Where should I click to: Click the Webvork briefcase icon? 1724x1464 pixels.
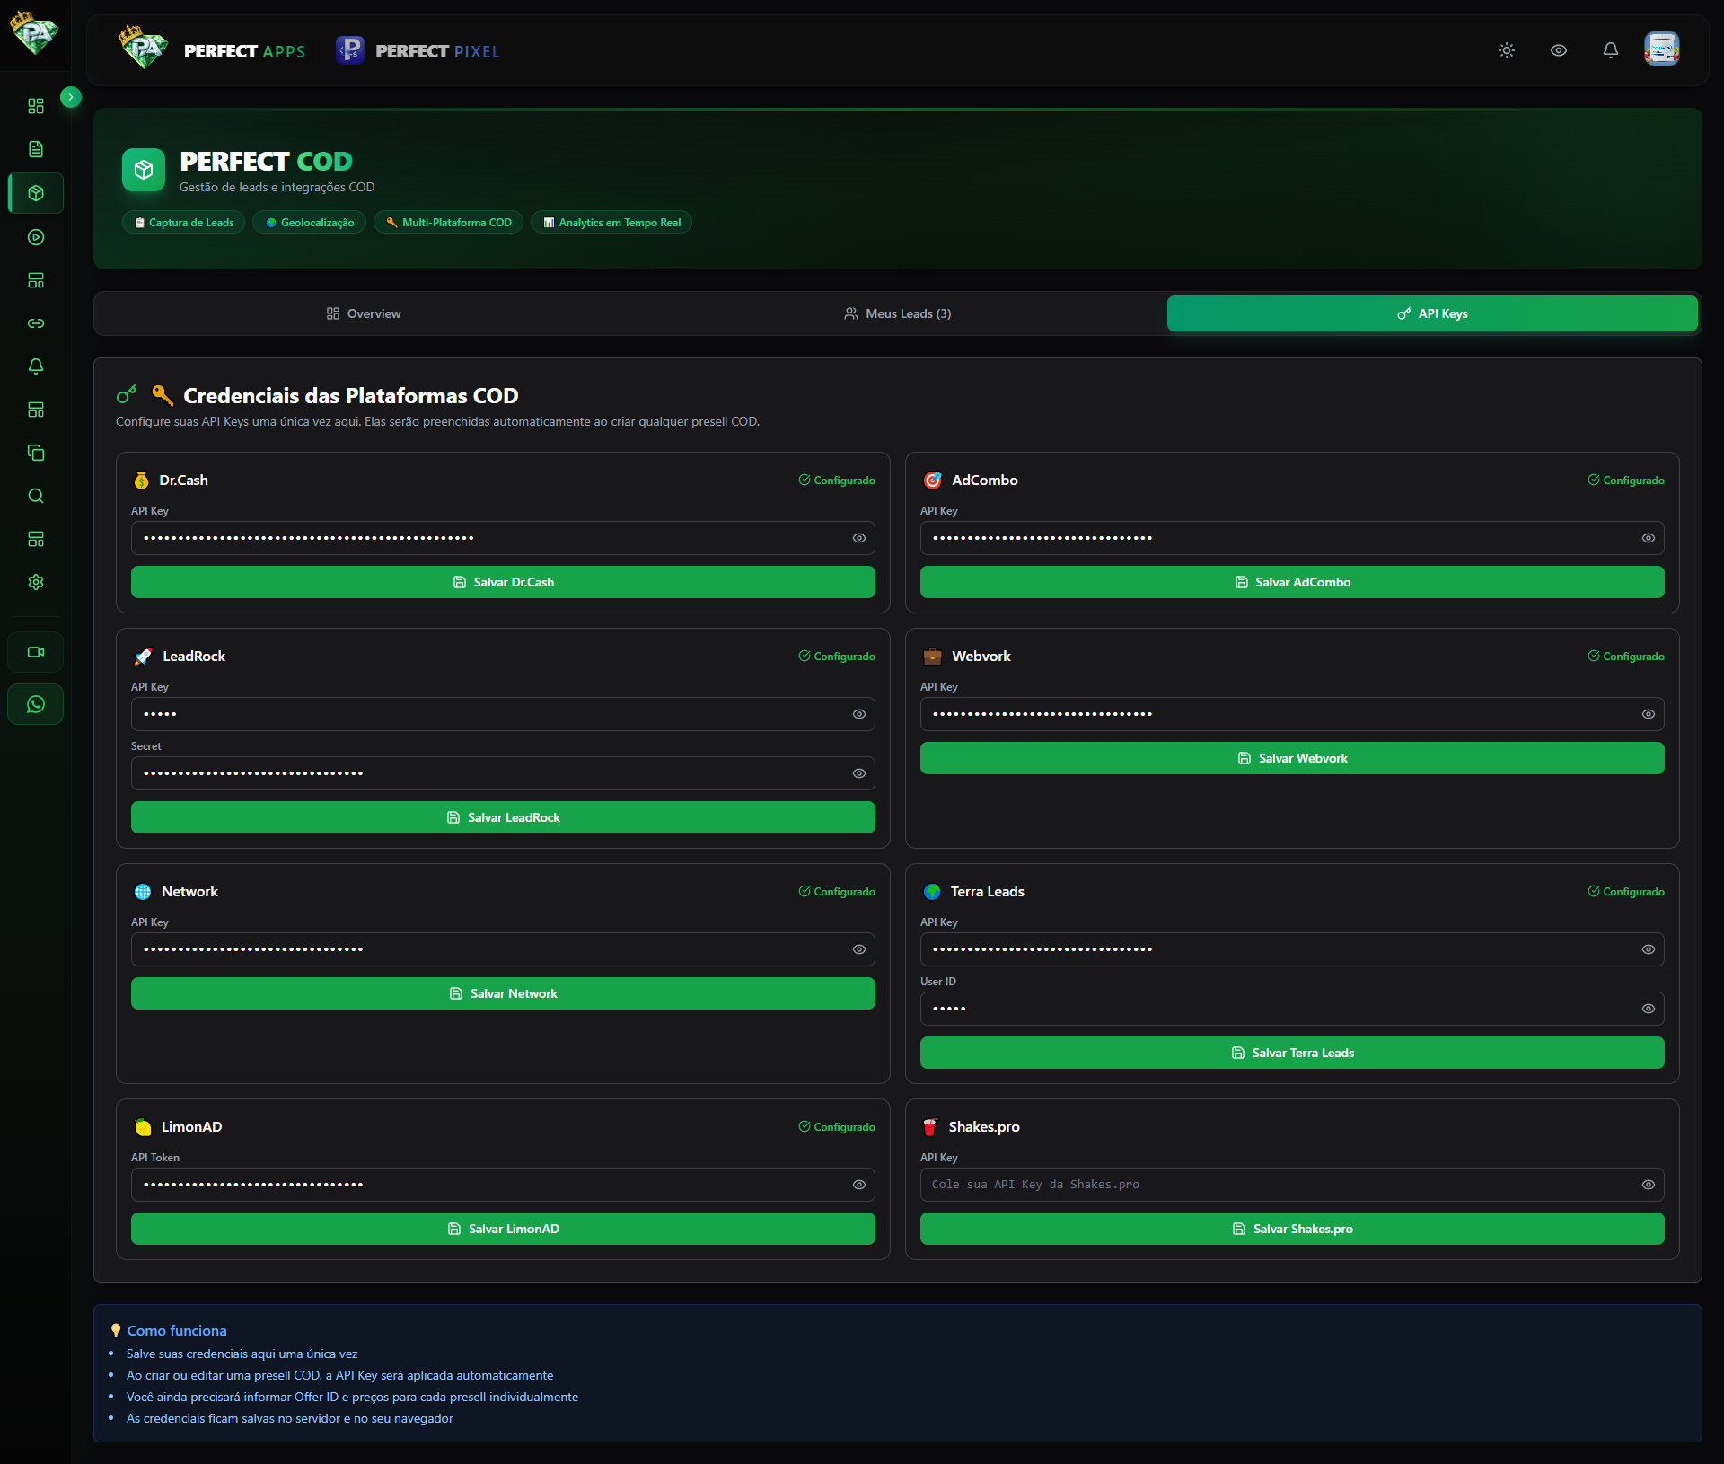(933, 657)
